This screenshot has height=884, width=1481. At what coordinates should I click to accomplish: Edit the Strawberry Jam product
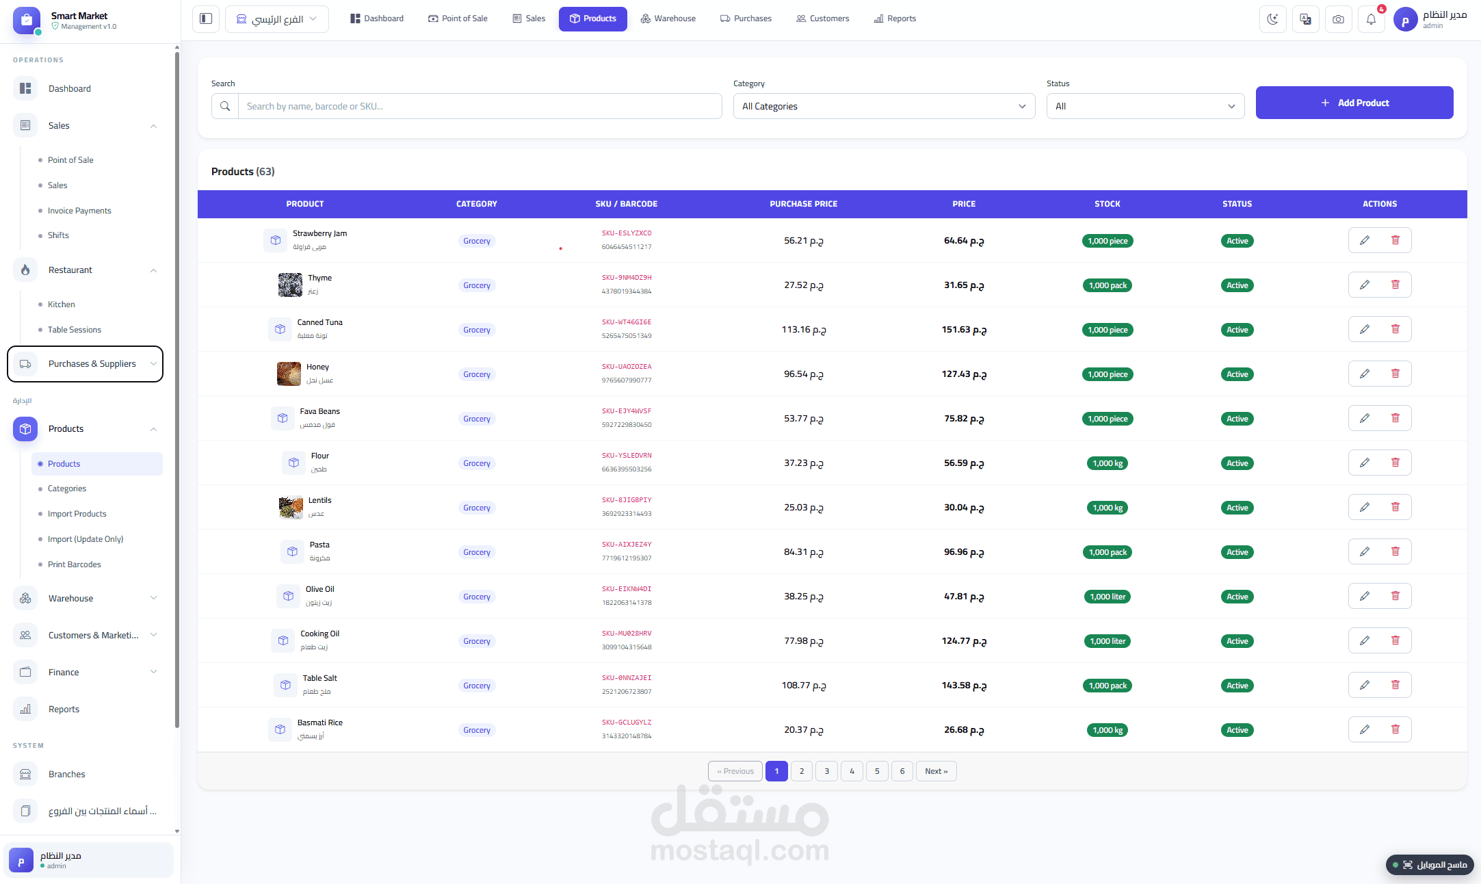1364,240
